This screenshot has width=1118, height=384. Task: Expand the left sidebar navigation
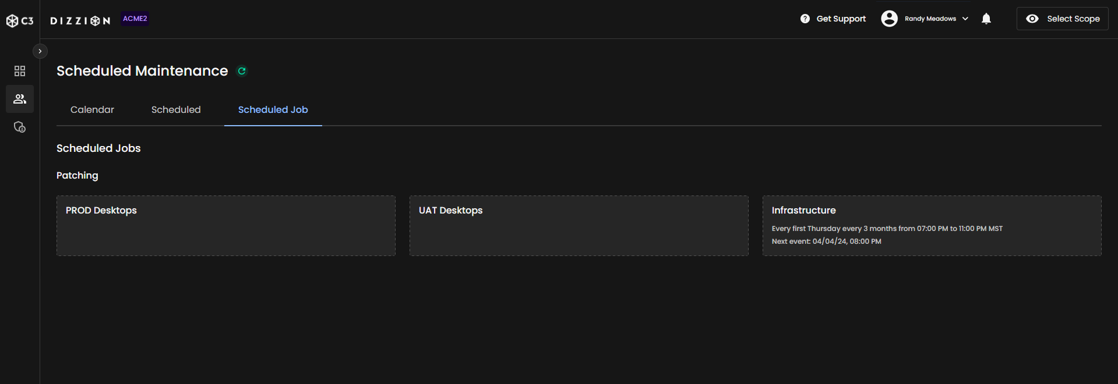40,51
